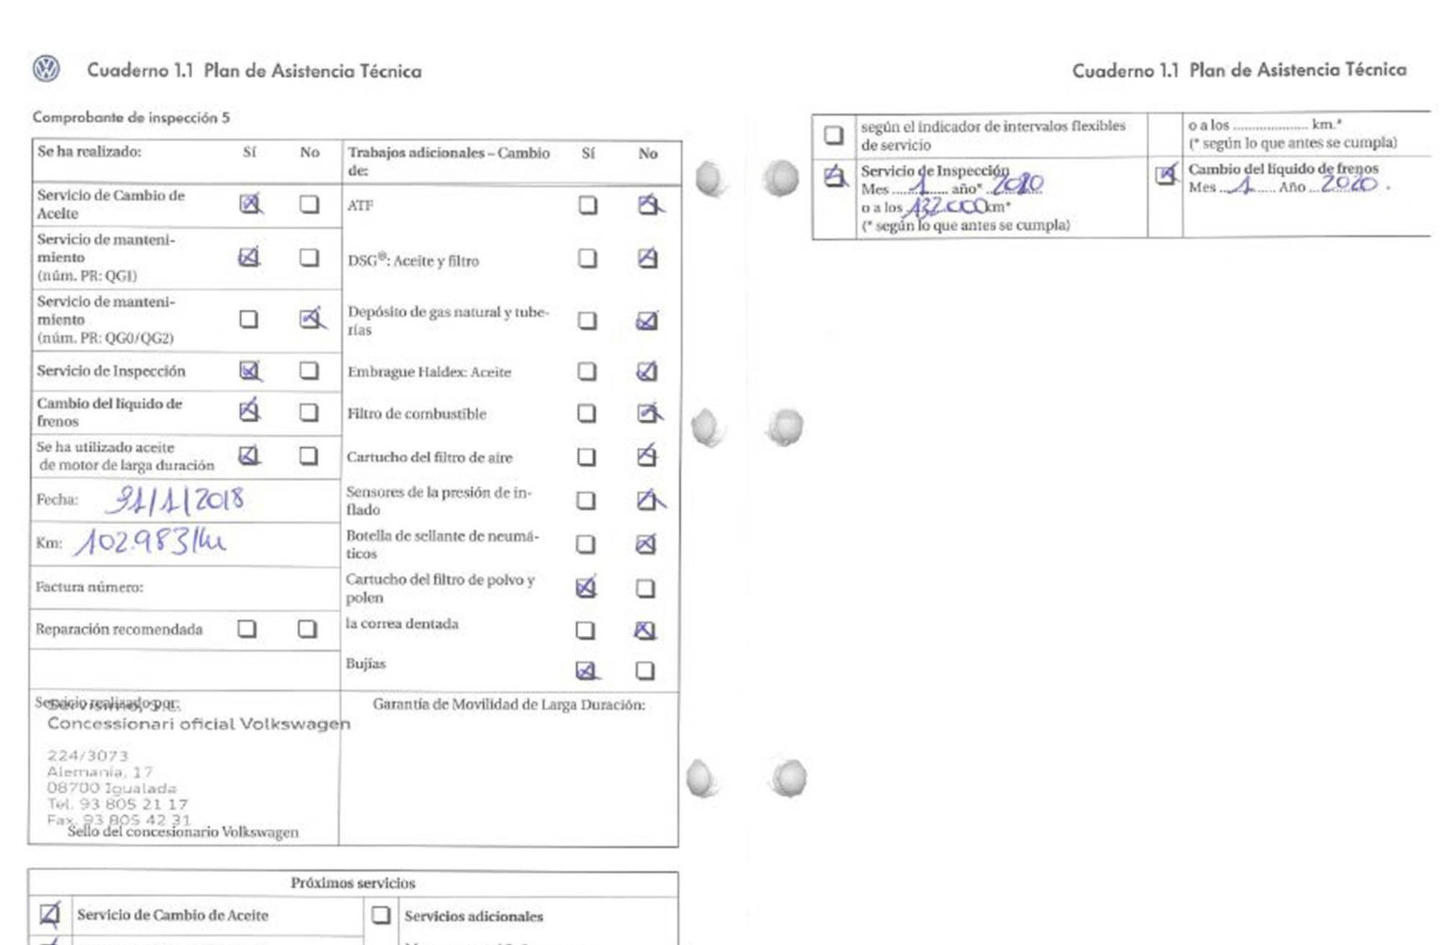
Task: Click the 'Se ha realizado:' column header
Action: click(x=89, y=151)
